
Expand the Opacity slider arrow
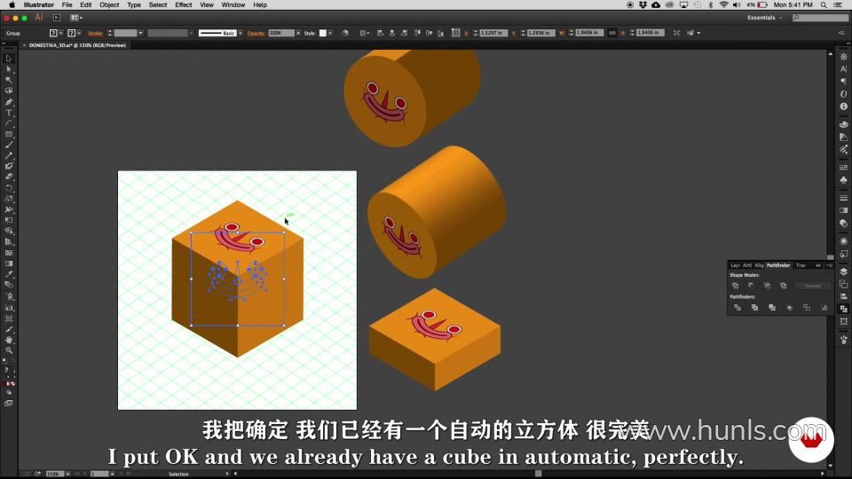pos(298,33)
